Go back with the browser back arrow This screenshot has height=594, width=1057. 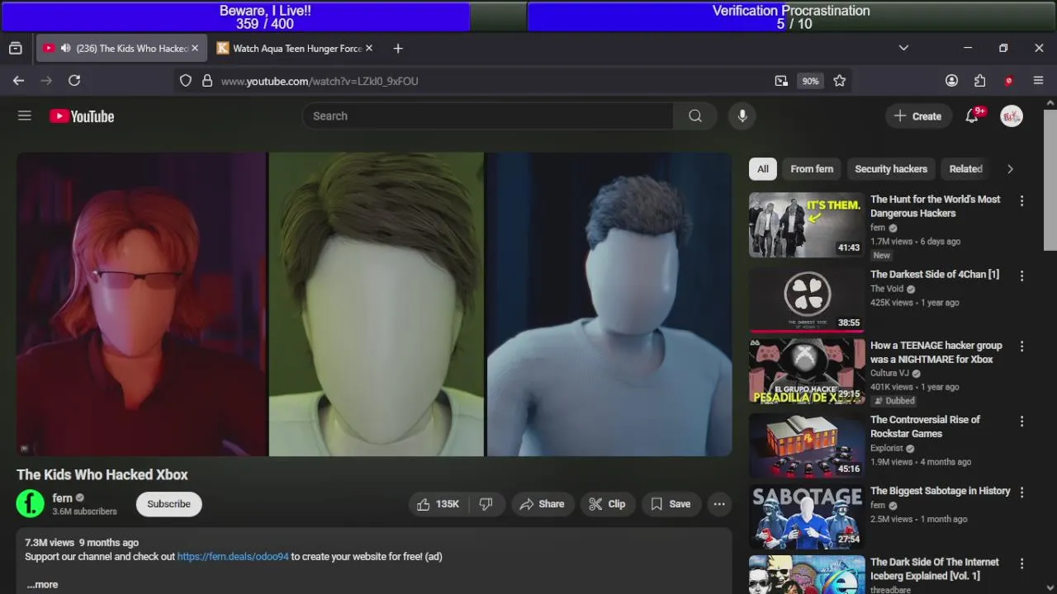(18, 81)
